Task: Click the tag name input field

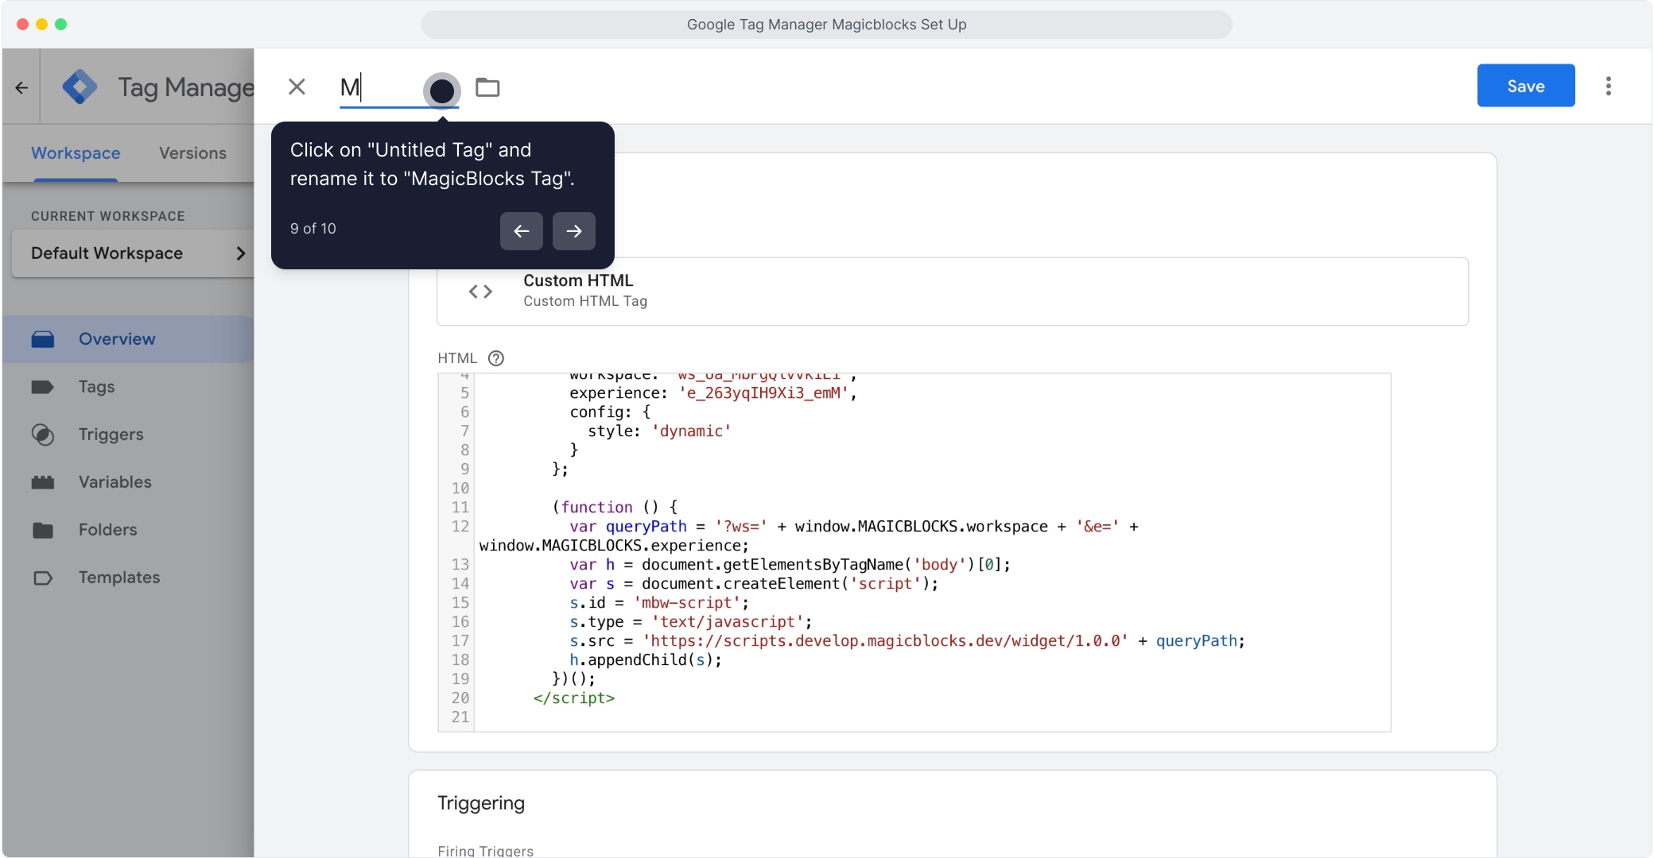Action: [x=378, y=87]
